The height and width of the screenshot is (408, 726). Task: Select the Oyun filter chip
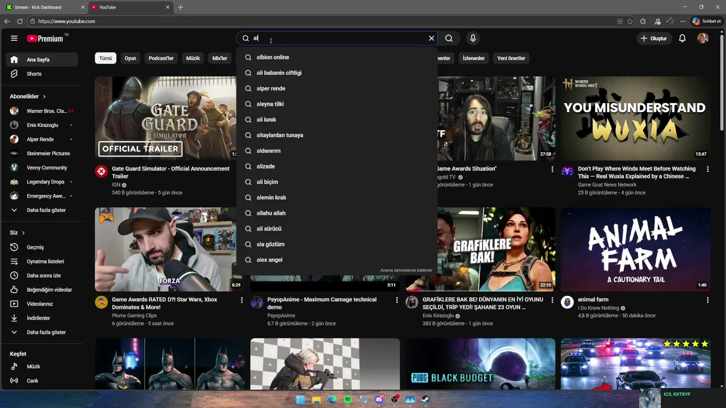[x=130, y=58]
